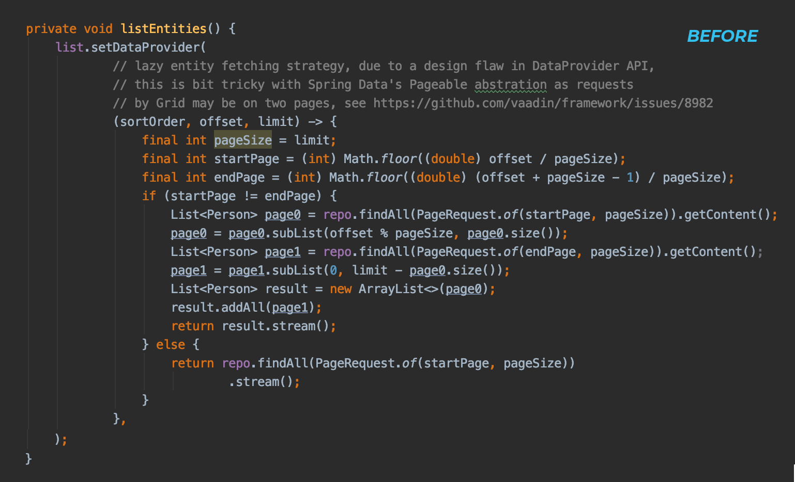Click the word Pageable in the comment

click(438, 85)
